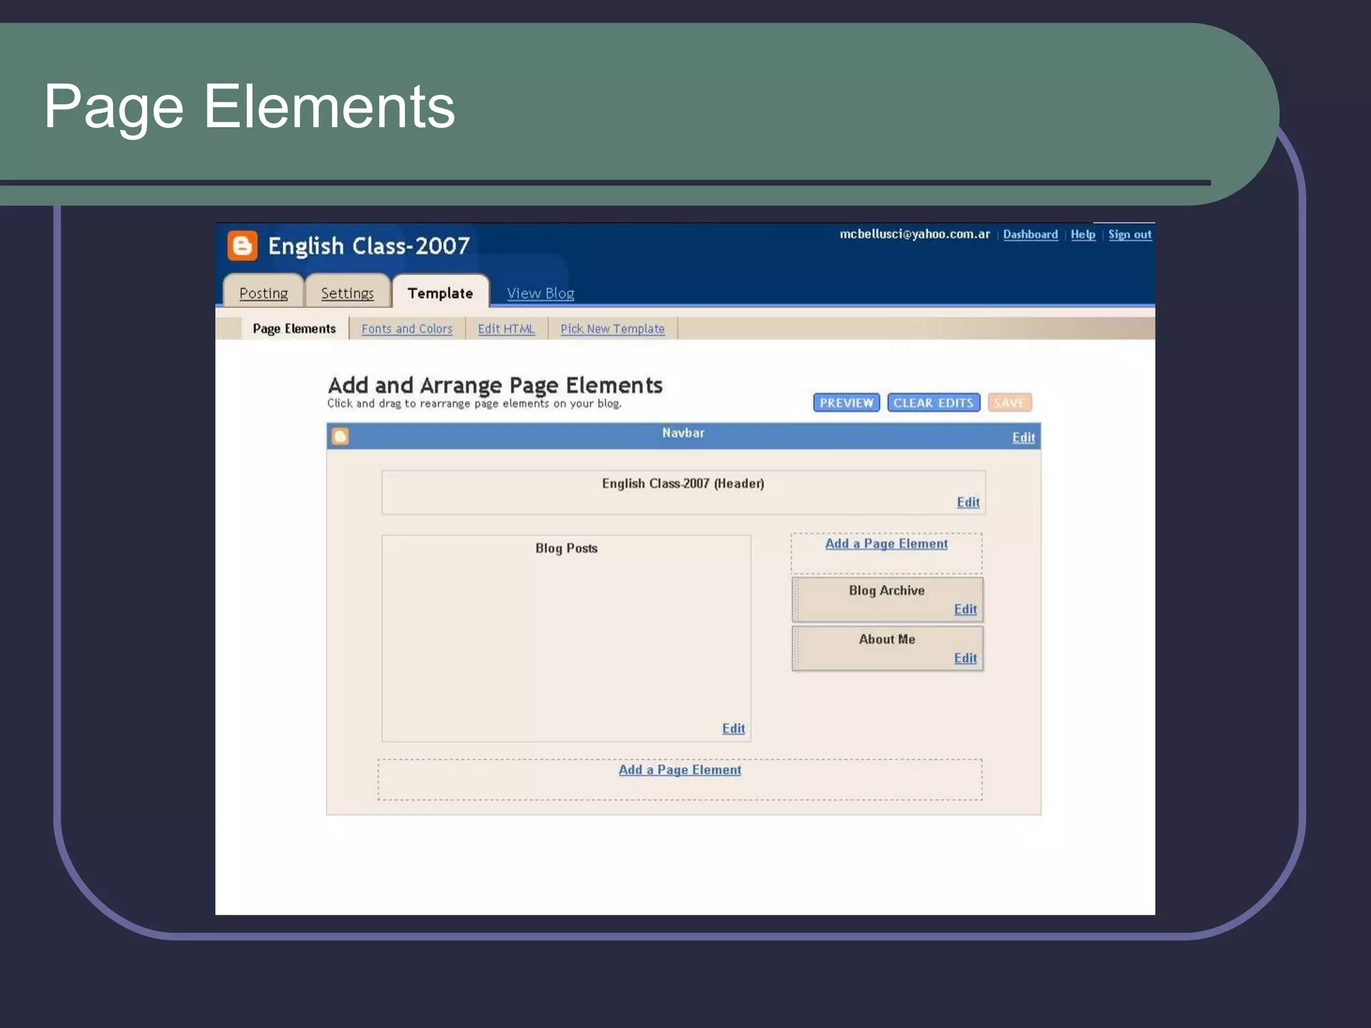Click the orange SAVE button
The width and height of the screenshot is (1371, 1028).
[1009, 403]
